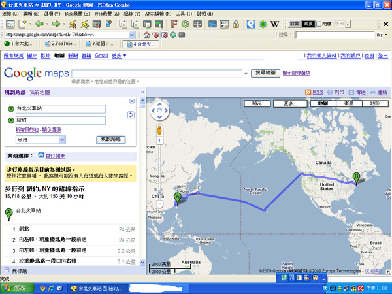Open settings with the green gear icon

click(x=186, y=24)
